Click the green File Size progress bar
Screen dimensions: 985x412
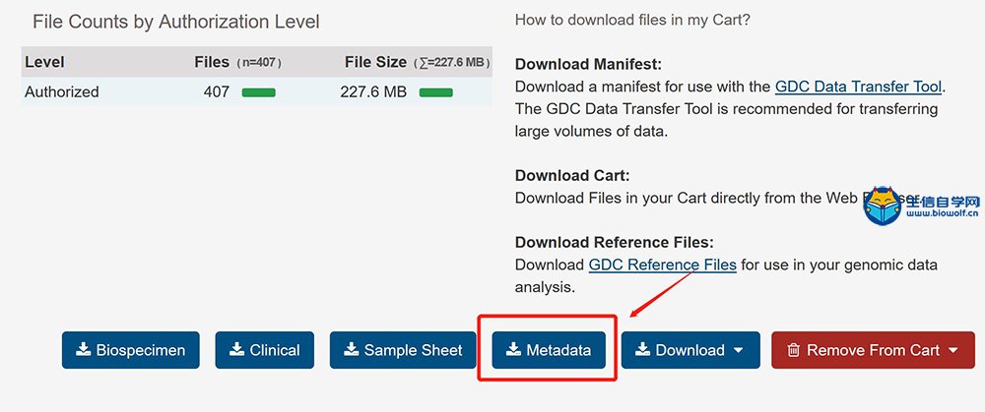click(x=436, y=92)
